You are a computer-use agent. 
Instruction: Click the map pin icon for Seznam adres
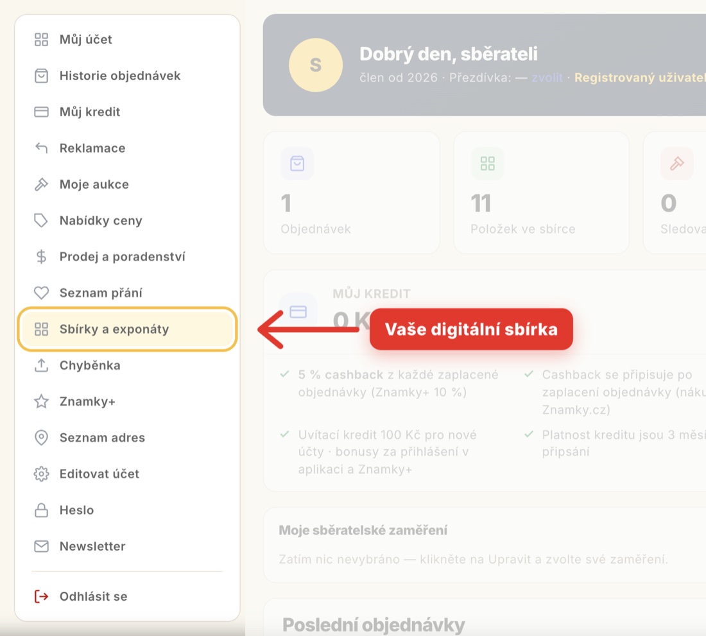[41, 438]
